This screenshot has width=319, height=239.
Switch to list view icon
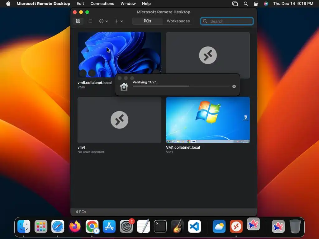point(90,21)
